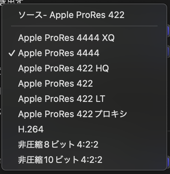Viewport: 170px width, 174px height.
Task: Choose Apple ProRes 4444 XQ codec
Action: coord(84,38)
